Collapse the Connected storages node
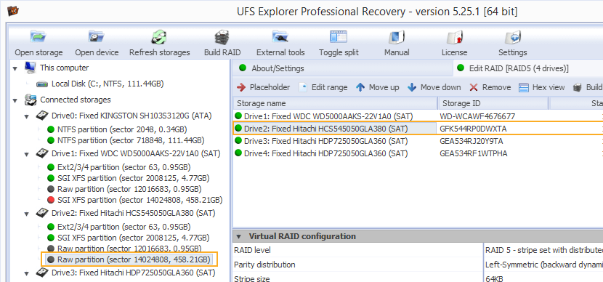 click(15, 100)
